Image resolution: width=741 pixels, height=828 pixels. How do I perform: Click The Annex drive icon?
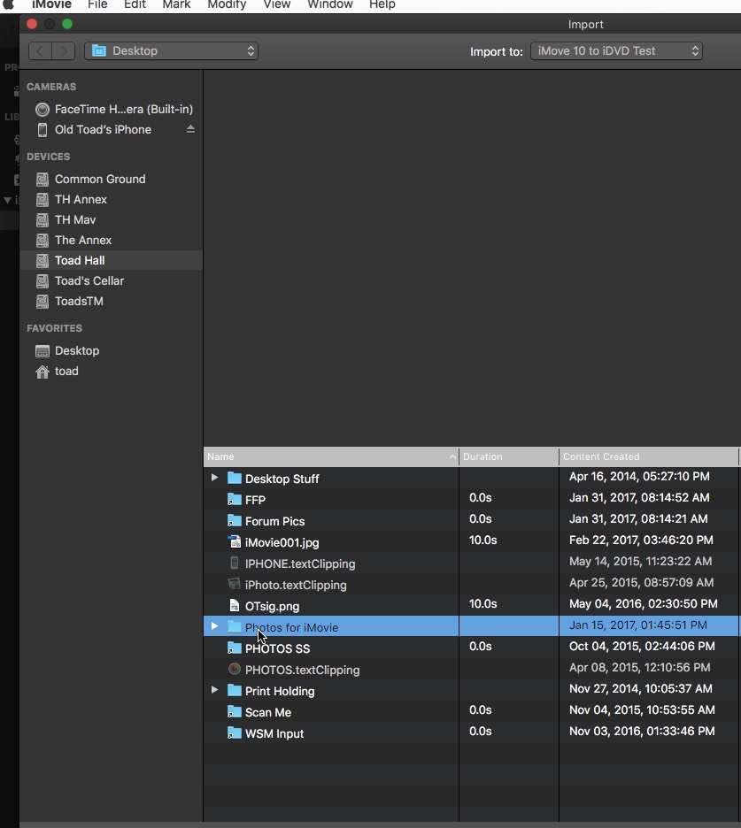tap(42, 241)
